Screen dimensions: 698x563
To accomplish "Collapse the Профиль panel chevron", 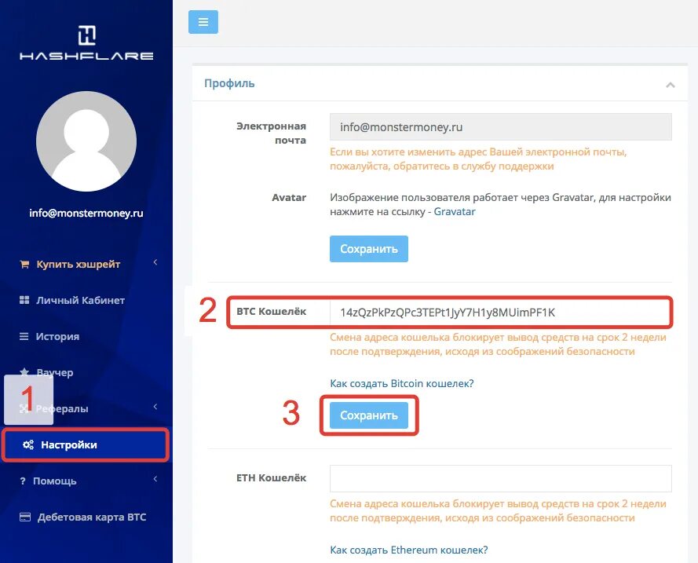I will click(671, 85).
